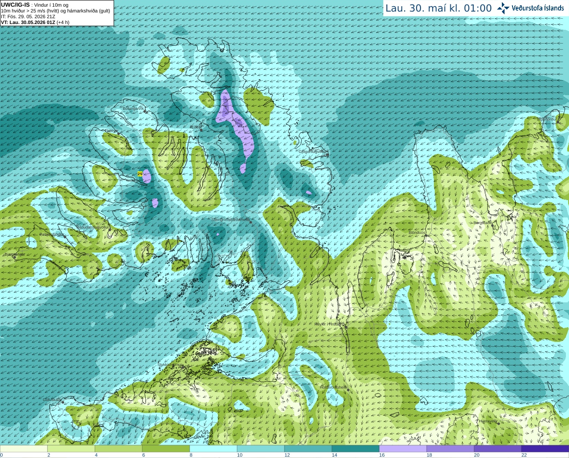This screenshot has width=569, height=458.
Task: Click the Veðurstofa Íslands text link
Action: pos(537,8)
